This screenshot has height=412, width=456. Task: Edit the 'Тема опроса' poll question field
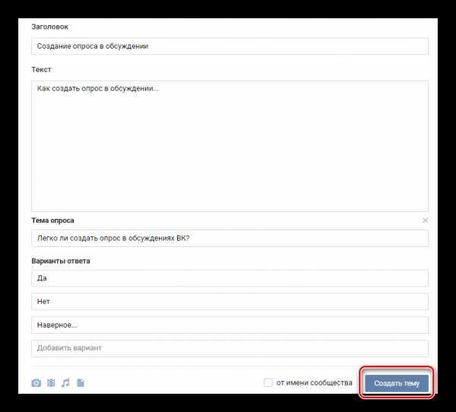(x=230, y=238)
